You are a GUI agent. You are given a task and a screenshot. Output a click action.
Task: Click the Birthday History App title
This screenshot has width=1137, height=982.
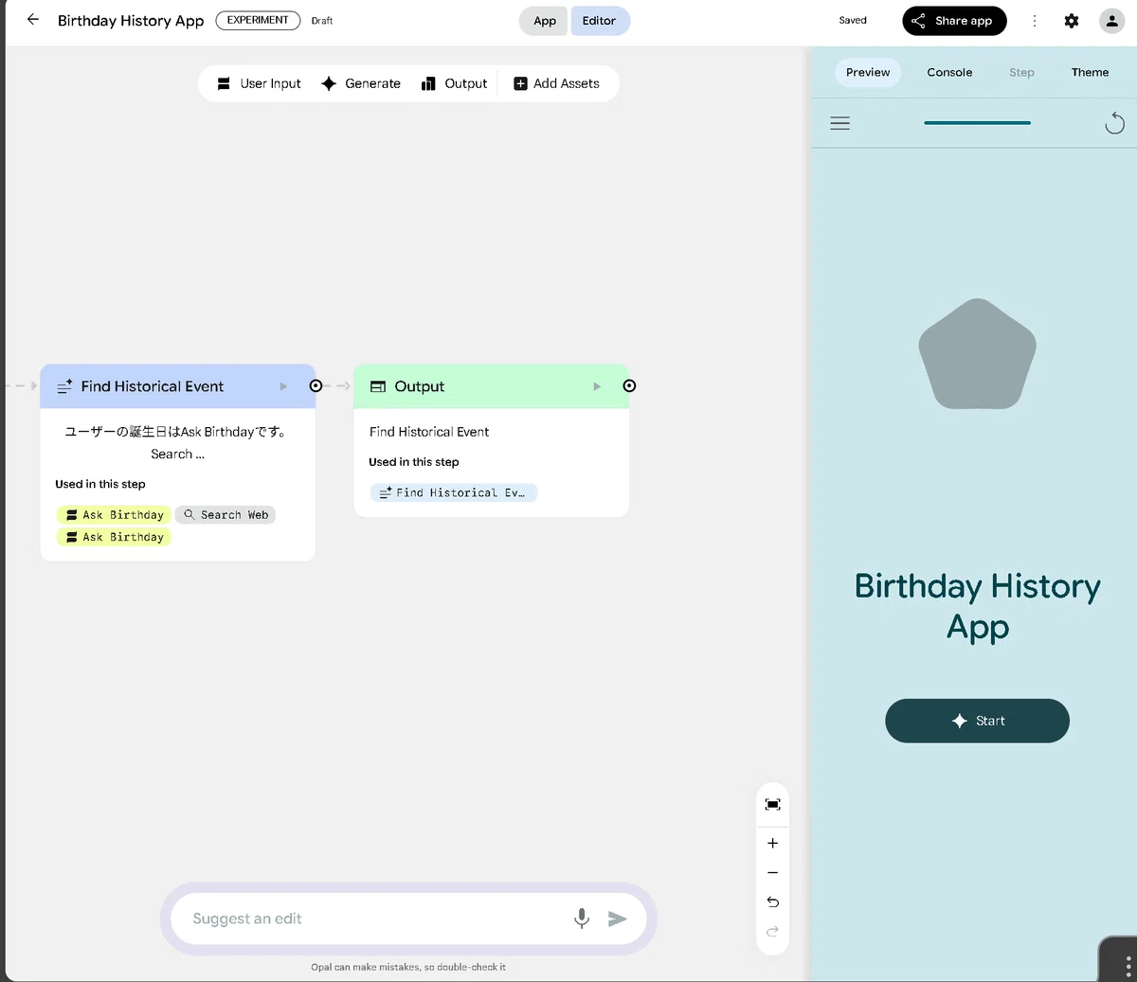(x=131, y=21)
